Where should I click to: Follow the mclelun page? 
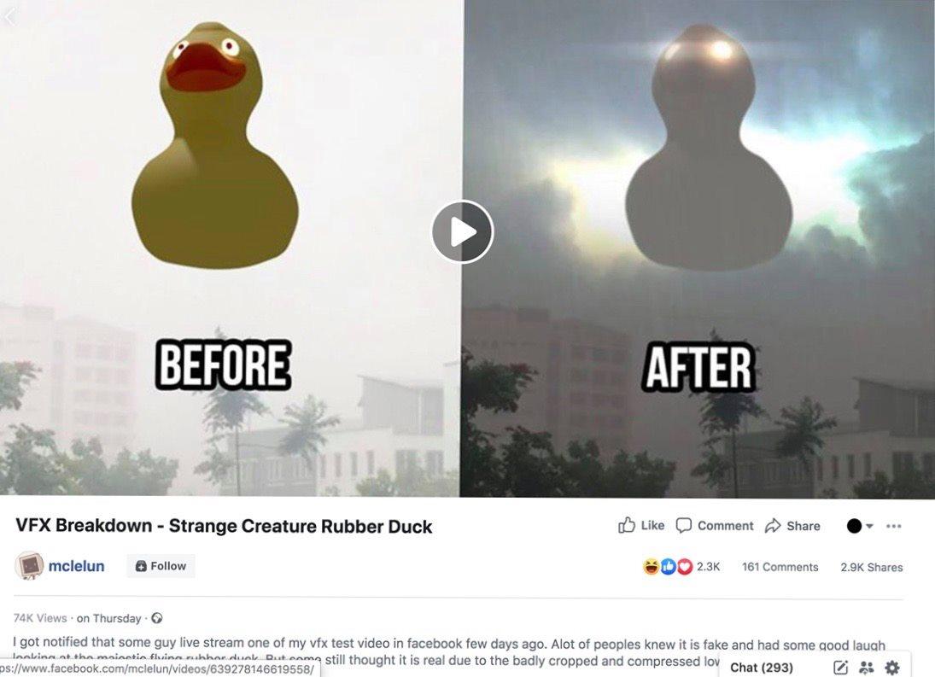click(x=161, y=566)
